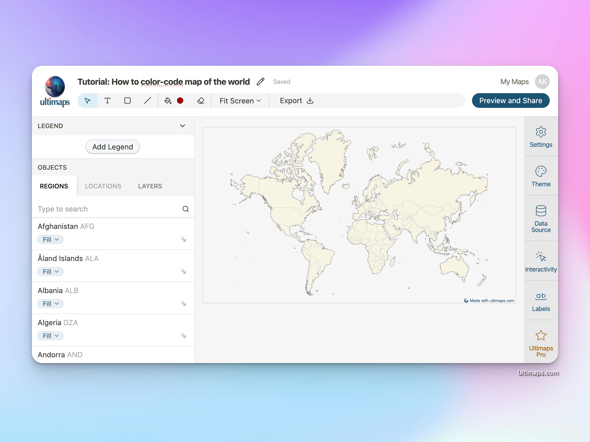The width and height of the screenshot is (590, 442).
Task: Open the Interactivity settings panel
Action: coord(541,261)
